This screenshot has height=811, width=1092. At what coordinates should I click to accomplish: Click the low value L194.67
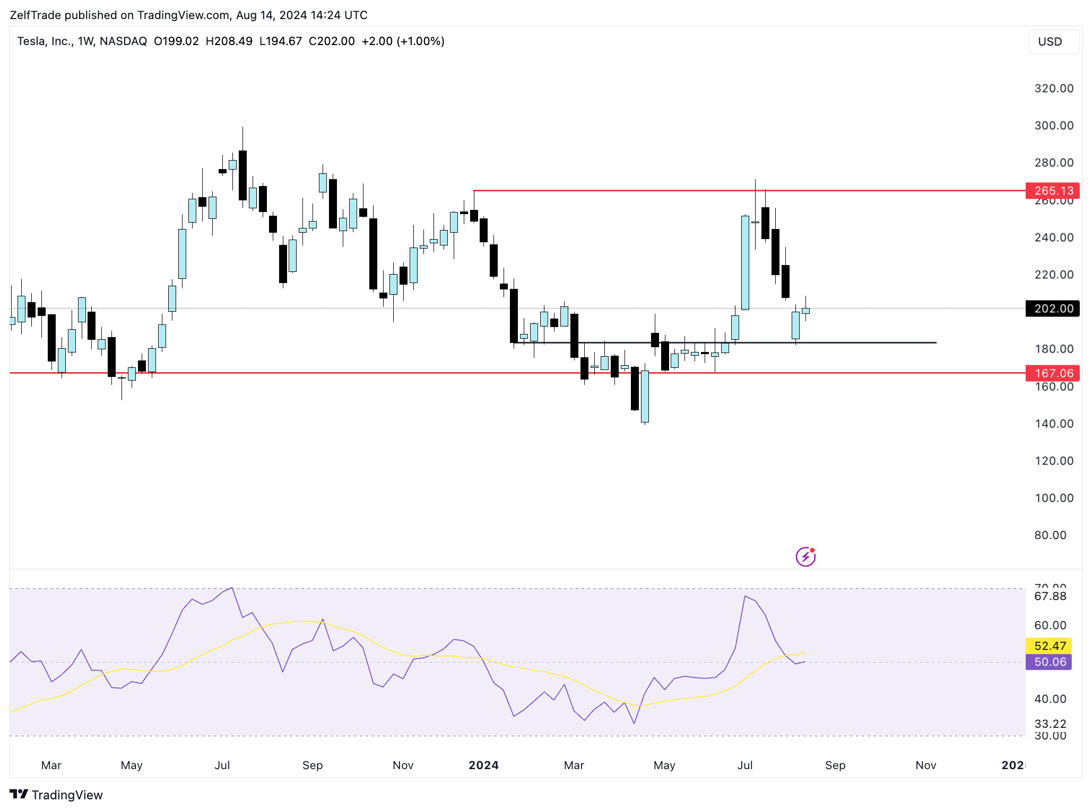[x=280, y=41]
